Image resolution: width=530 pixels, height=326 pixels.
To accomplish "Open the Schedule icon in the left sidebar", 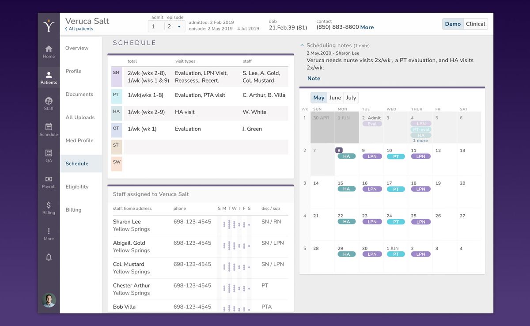I will click(49, 129).
